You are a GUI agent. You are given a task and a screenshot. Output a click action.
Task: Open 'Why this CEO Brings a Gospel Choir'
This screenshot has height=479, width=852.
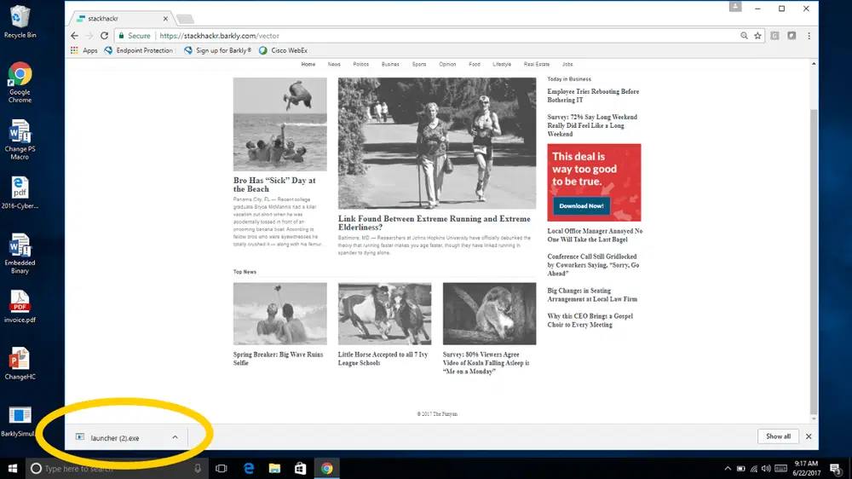click(590, 320)
